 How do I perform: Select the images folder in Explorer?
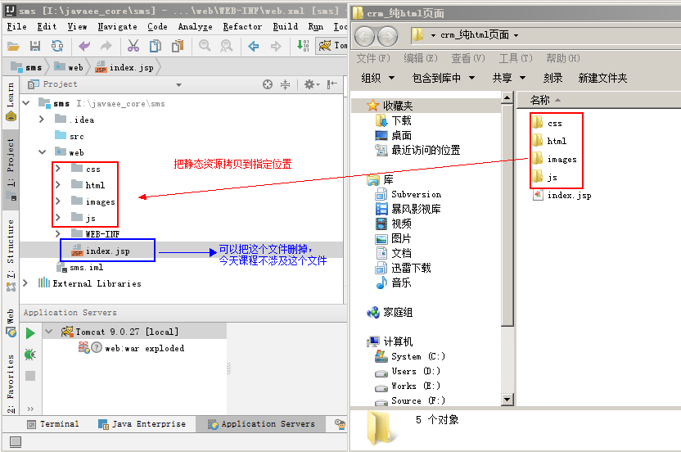555,159
